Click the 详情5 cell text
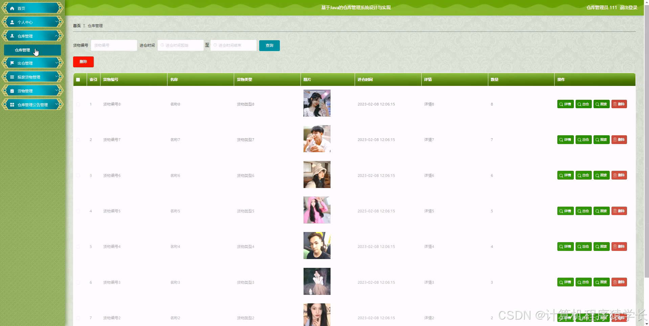Viewport: 649px width, 326px height. coord(429,211)
